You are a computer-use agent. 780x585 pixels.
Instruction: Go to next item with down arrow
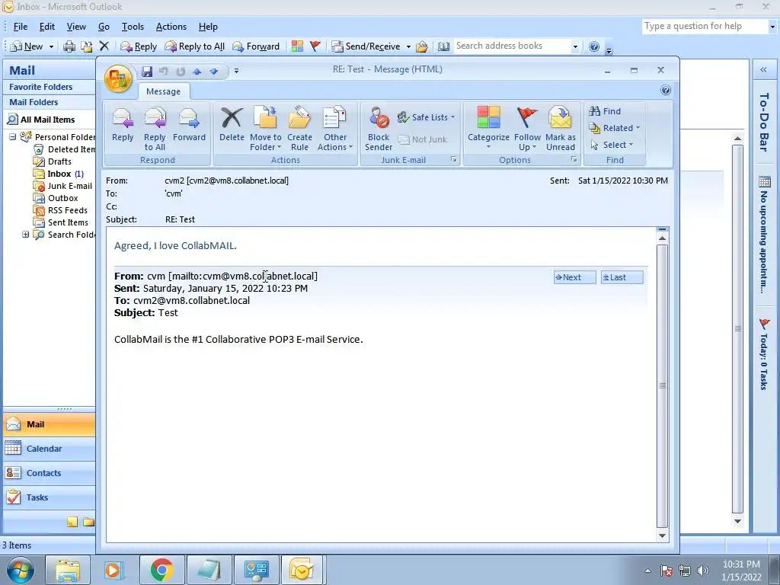click(214, 71)
